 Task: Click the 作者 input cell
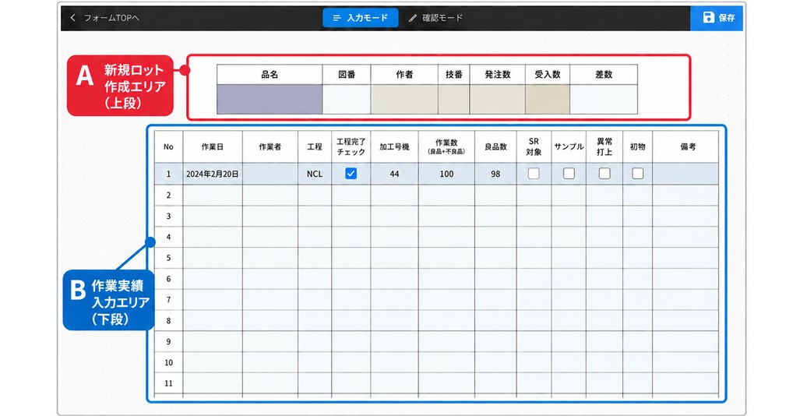[x=404, y=100]
